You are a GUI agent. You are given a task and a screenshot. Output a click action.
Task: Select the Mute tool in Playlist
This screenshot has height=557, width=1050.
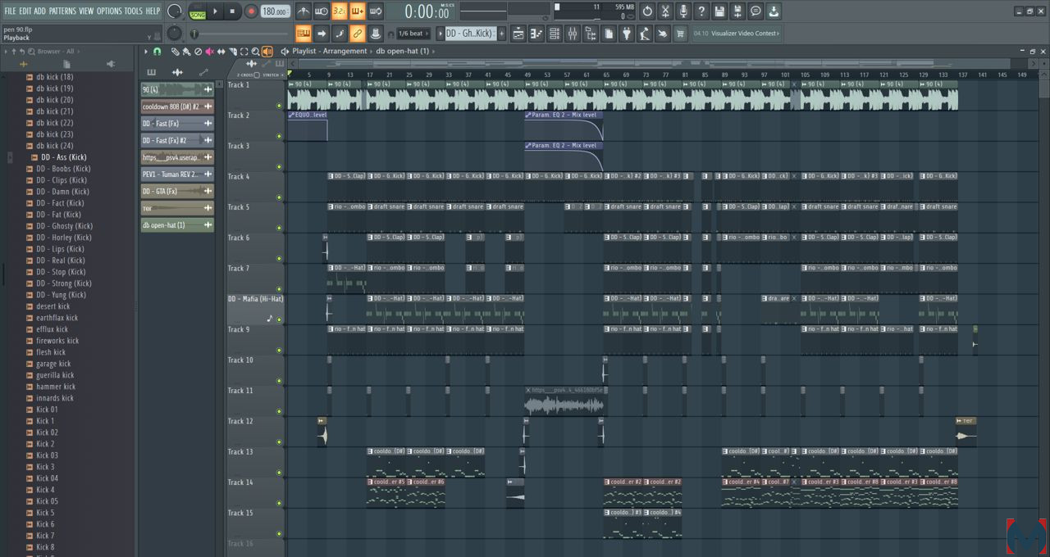[209, 52]
